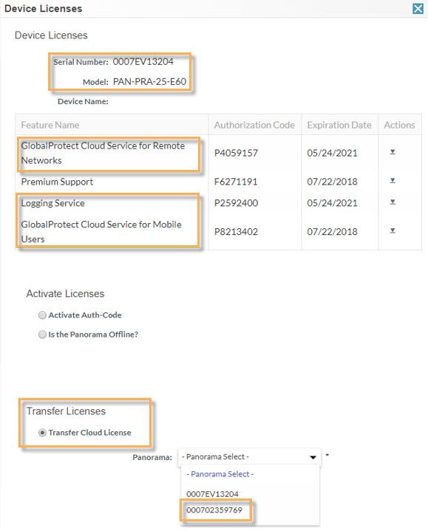The height and width of the screenshot is (531, 428).
Task: Click download icon for GlobalProtect Mobile Users row
Action: 393,231
